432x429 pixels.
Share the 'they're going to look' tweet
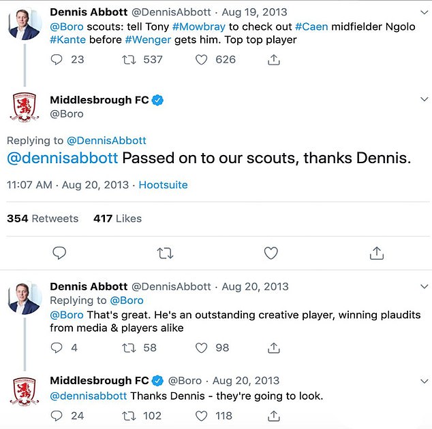coord(273,415)
